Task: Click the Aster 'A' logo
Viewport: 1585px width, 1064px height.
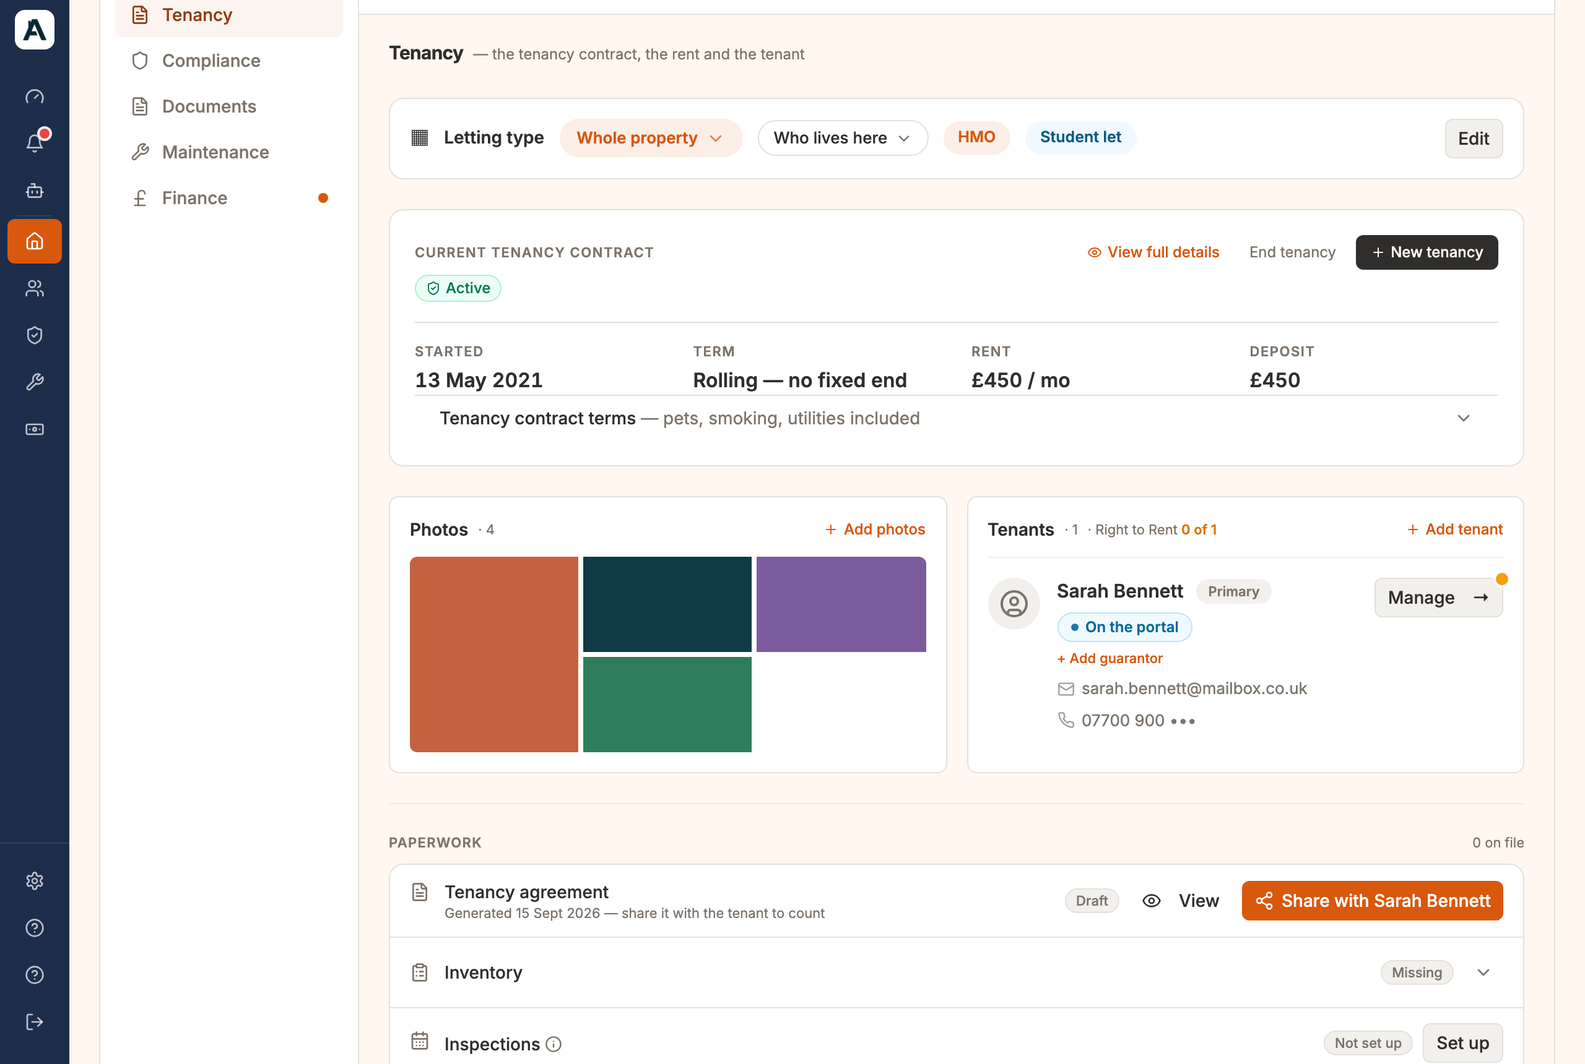Action: [35, 30]
